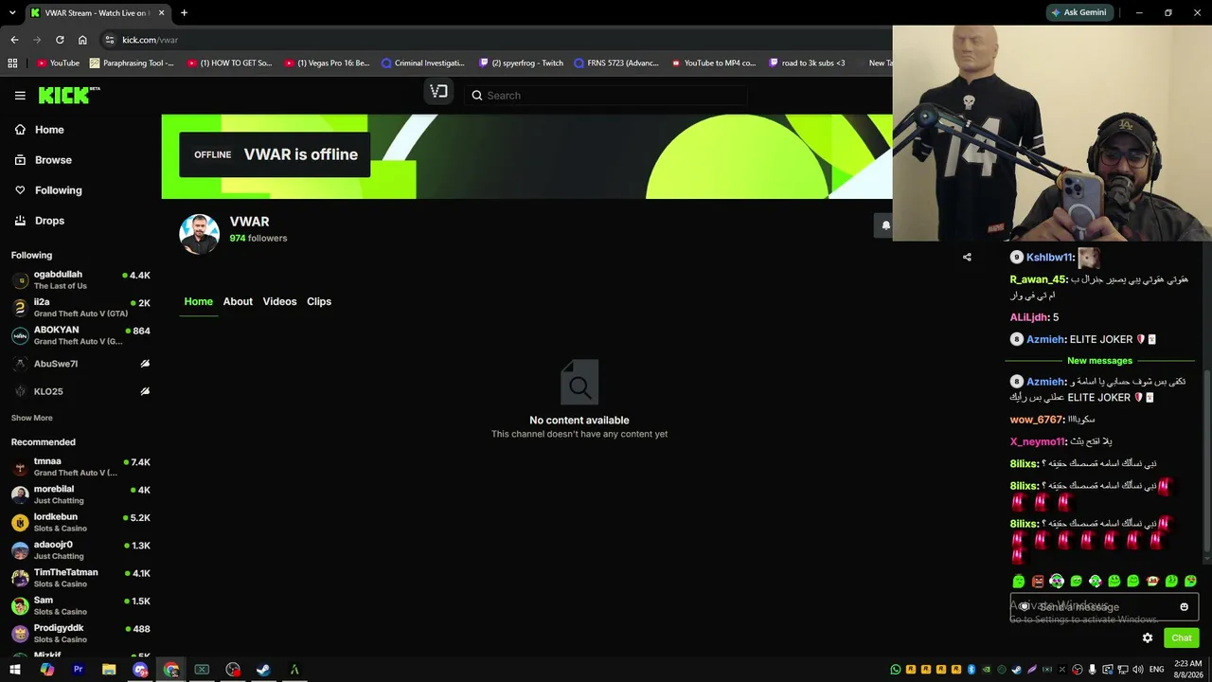Click username R_awan_45 in chat

1038,279
